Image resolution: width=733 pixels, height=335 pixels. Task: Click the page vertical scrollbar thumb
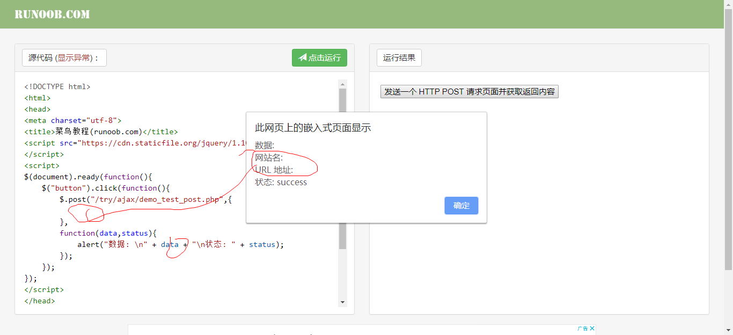point(729,140)
